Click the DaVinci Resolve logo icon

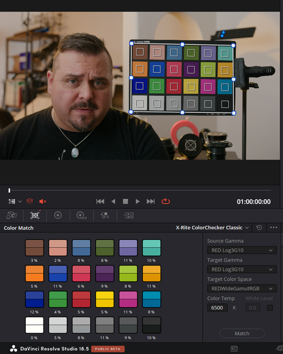[x=14, y=349]
